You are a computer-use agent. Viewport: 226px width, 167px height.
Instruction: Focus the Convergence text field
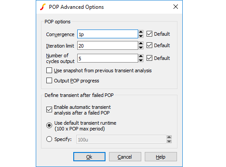108,34
